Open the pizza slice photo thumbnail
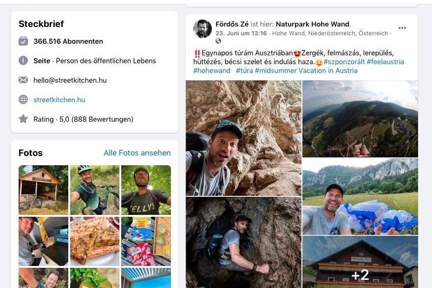The image size is (432, 288). pyautogui.click(x=95, y=241)
